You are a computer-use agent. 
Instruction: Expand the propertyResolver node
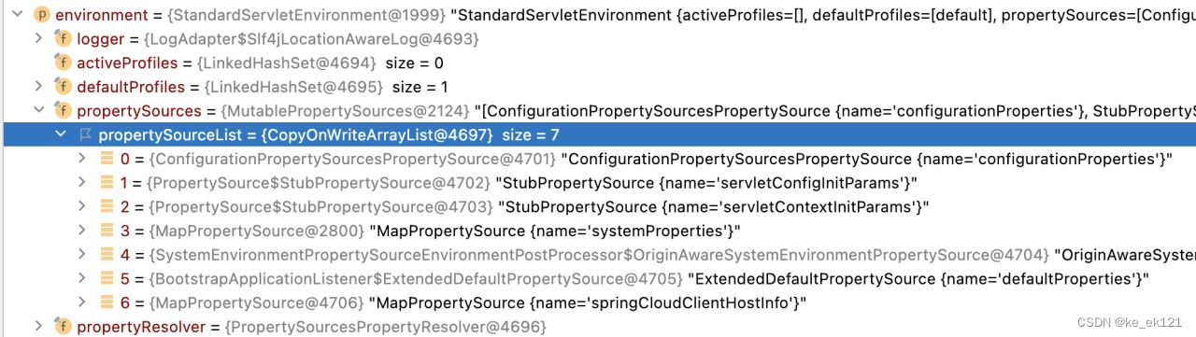point(38,326)
